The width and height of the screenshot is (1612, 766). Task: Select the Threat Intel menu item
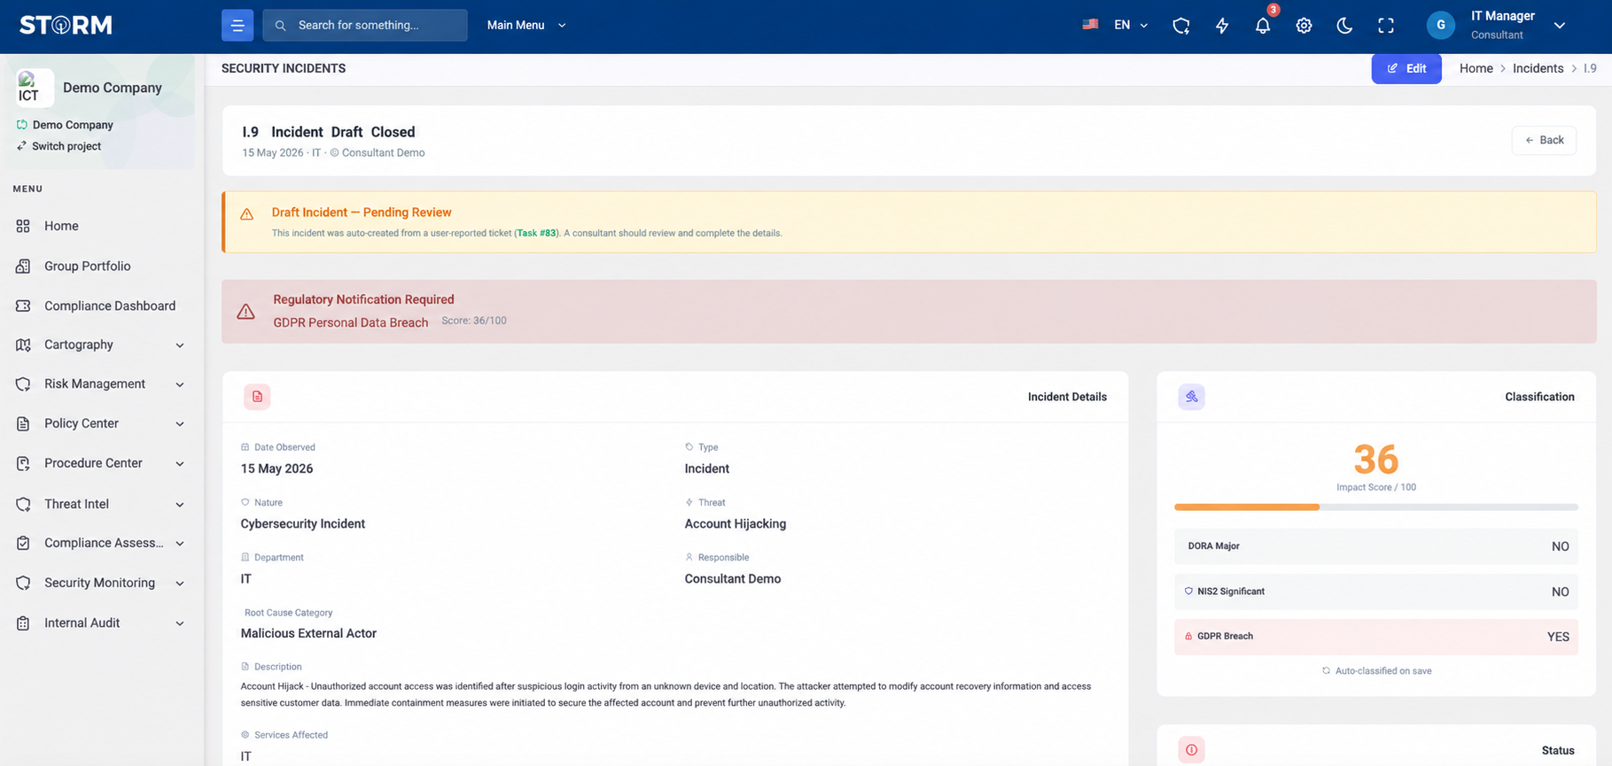tap(76, 504)
